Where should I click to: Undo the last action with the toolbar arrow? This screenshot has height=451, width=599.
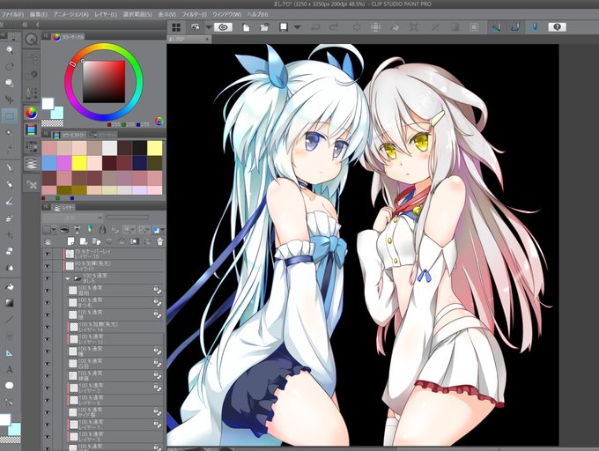point(315,27)
